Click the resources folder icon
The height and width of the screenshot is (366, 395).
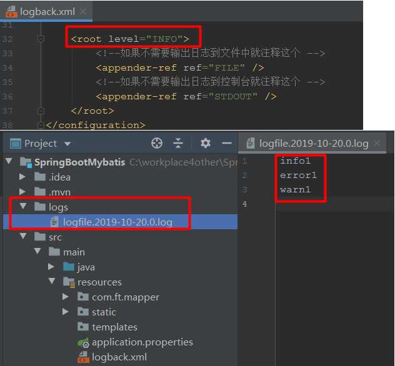coord(69,282)
